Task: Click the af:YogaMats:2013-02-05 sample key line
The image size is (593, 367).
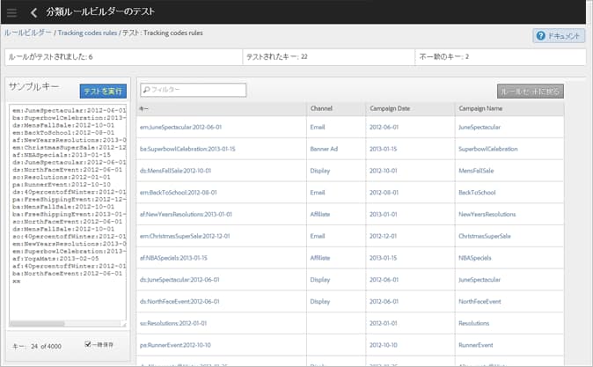Action: tap(55, 259)
